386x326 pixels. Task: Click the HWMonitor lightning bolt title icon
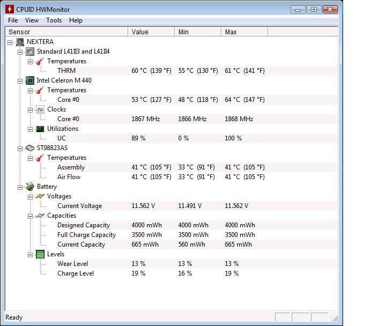point(10,9)
